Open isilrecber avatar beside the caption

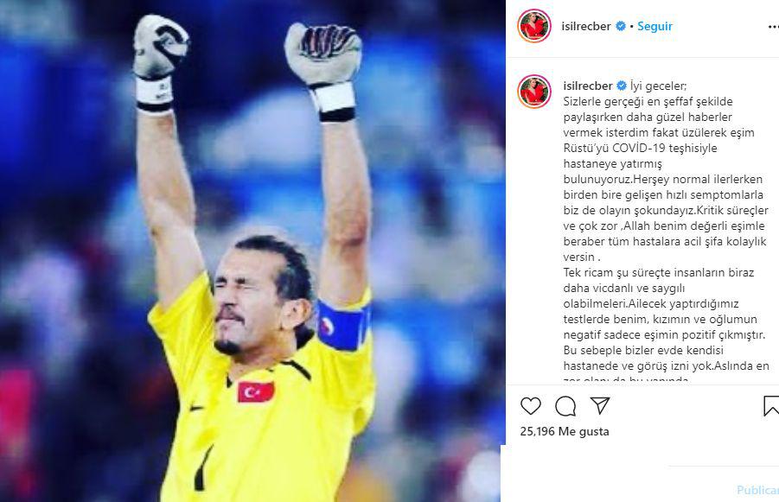534,92
